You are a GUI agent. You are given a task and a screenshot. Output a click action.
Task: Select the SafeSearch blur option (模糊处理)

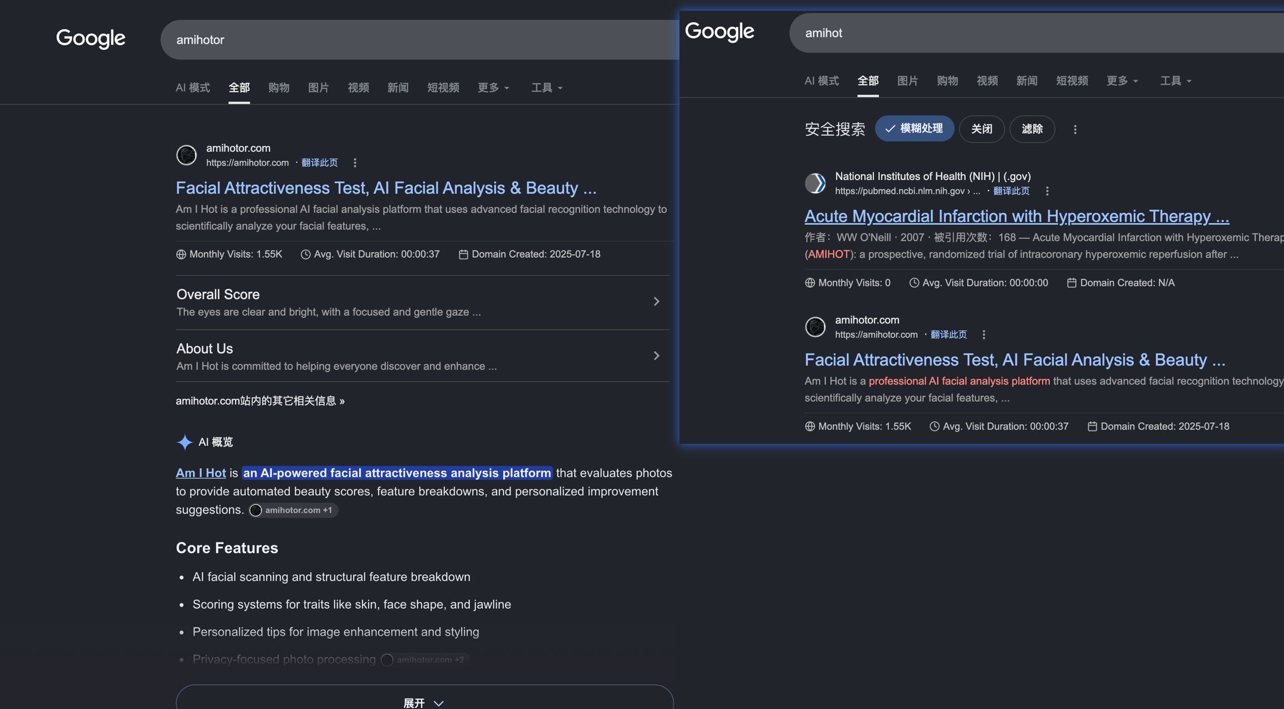(914, 129)
